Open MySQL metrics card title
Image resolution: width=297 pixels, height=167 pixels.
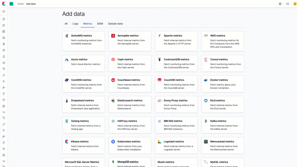(x=219, y=162)
